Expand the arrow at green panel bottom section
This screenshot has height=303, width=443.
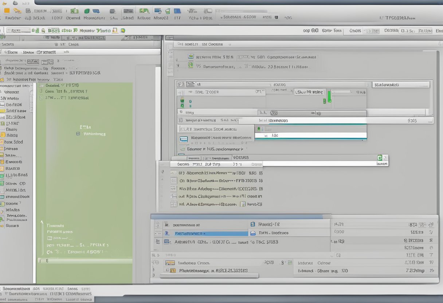click(x=42, y=222)
